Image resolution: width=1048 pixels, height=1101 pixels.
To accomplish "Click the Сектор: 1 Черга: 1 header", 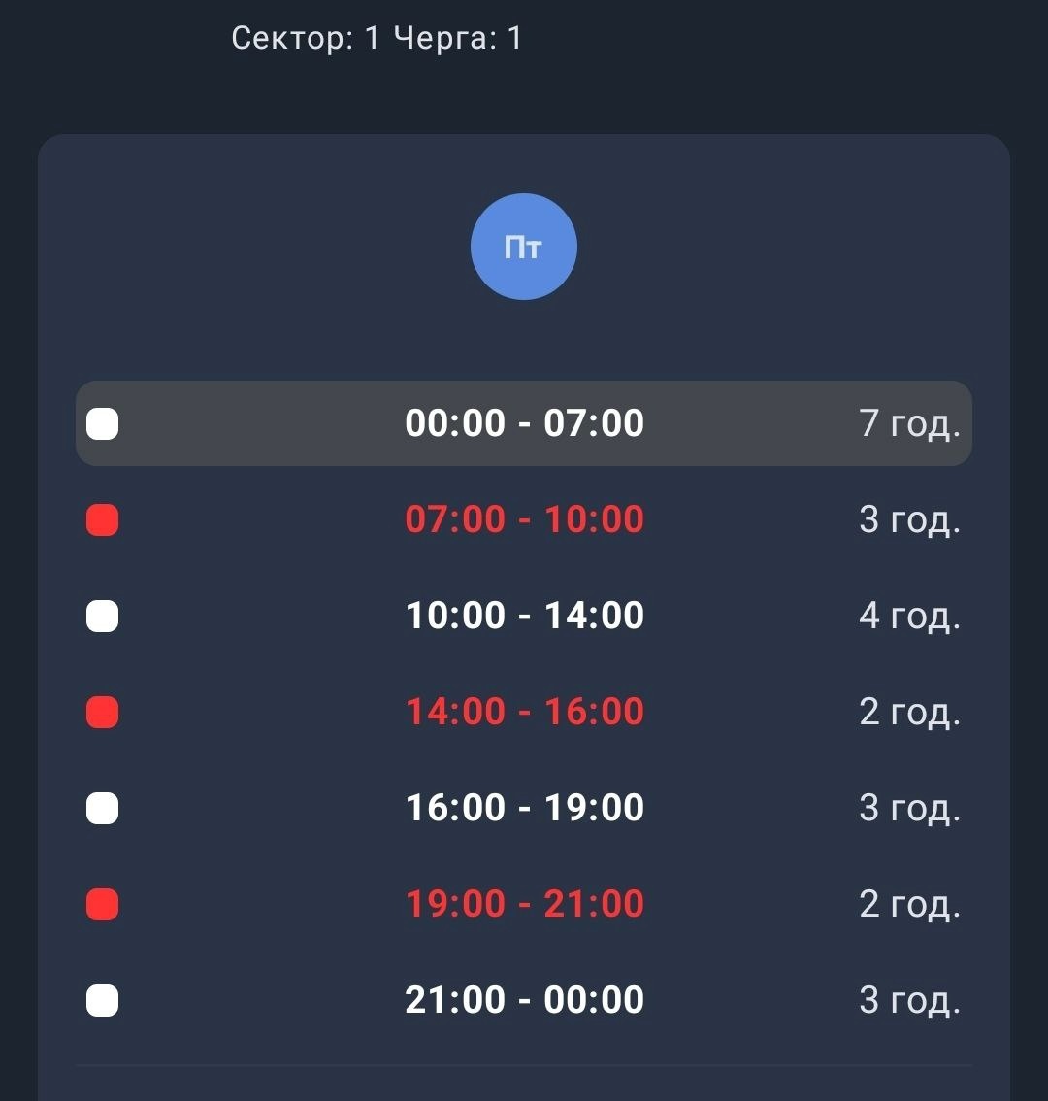I will coord(377,38).
